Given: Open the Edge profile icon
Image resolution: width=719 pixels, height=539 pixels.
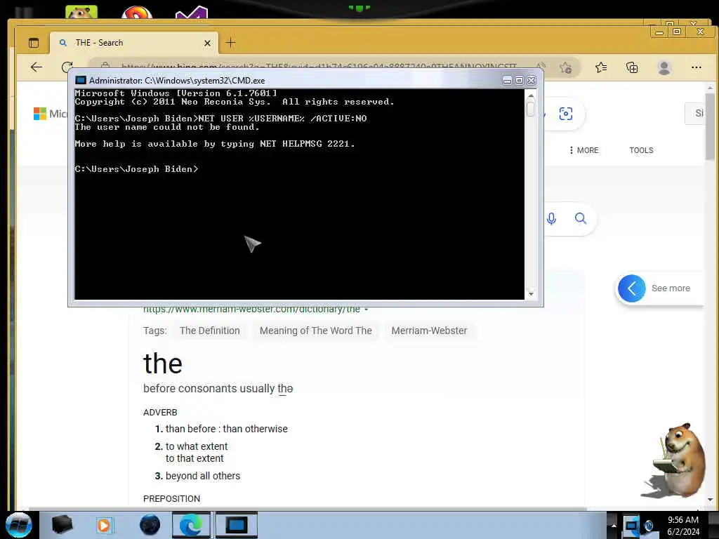Looking at the screenshot, I should [x=664, y=68].
